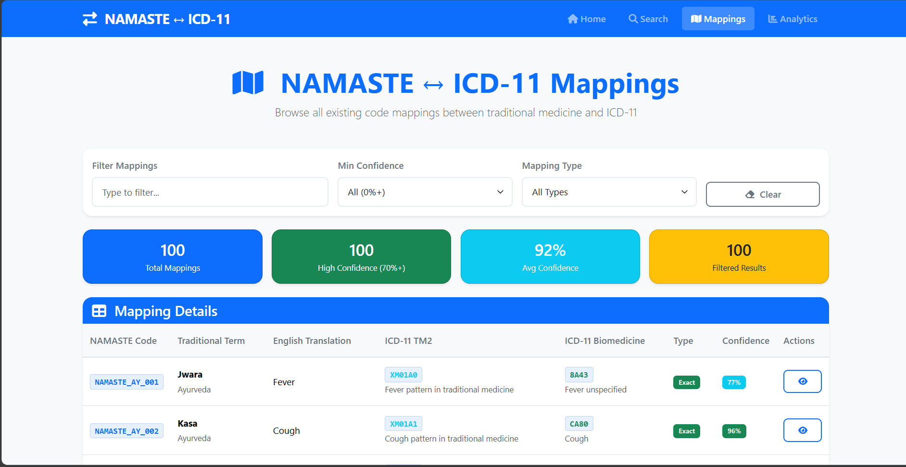The height and width of the screenshot is (467, 906).
Task: Open the Min Confidence dropdown
Action: [425, 192]
